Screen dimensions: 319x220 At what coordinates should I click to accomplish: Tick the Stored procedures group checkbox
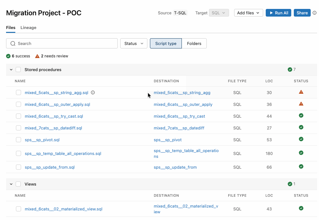[18, 70]
